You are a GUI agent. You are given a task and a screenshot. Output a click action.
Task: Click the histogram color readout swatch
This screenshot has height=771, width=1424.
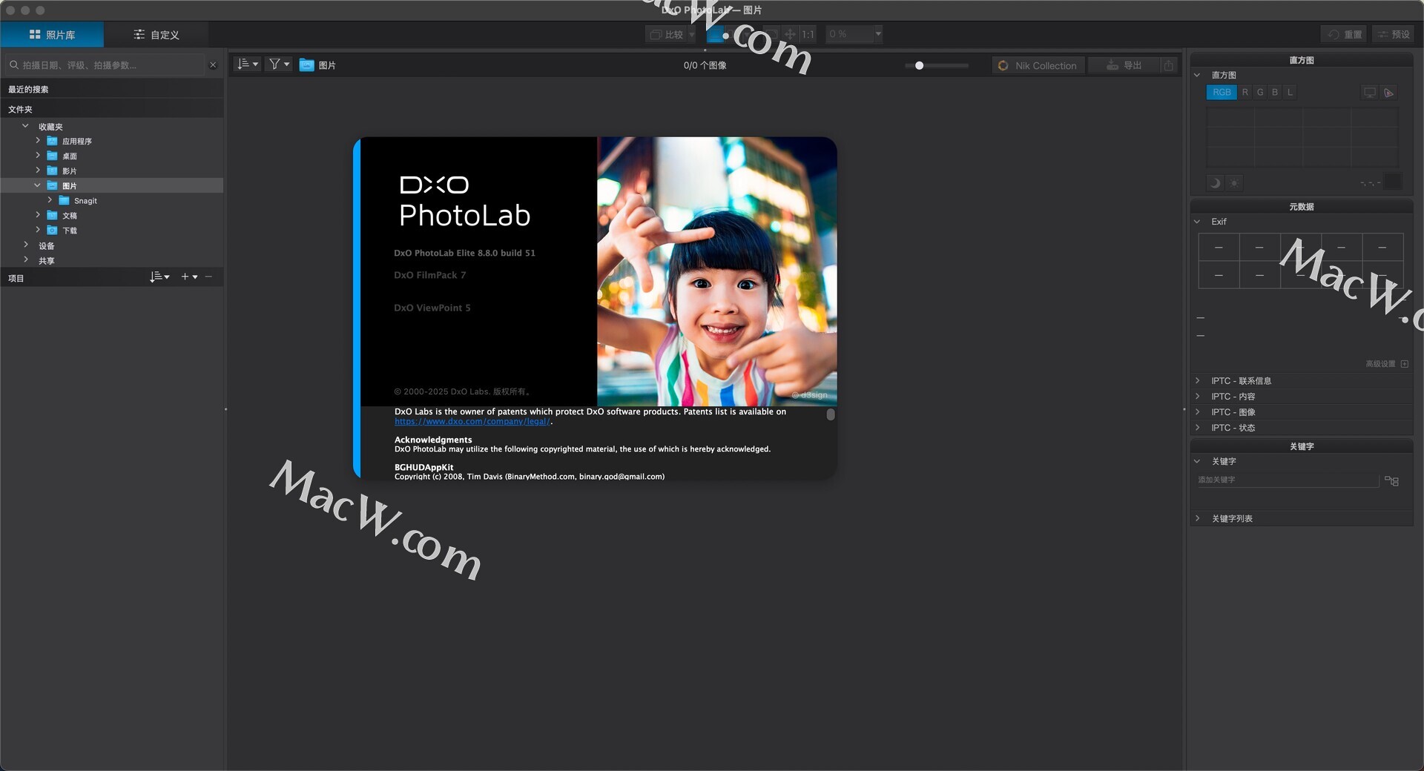click(1394, 182)
